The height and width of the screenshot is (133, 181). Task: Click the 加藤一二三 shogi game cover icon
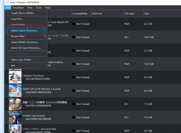click(x=15, y=104)
